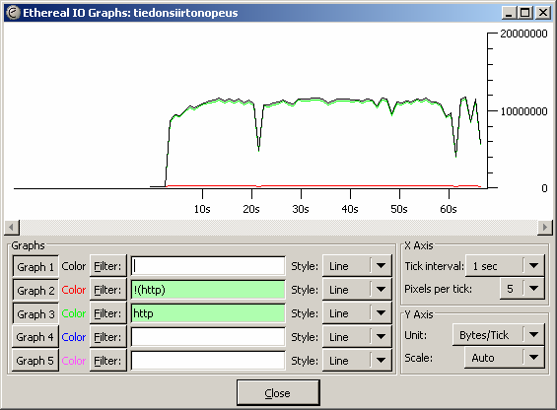This screenshot has width=557, height=410.
Task: Open the Graph 2 Style dropdown arrow
Action: pos(381,290)
